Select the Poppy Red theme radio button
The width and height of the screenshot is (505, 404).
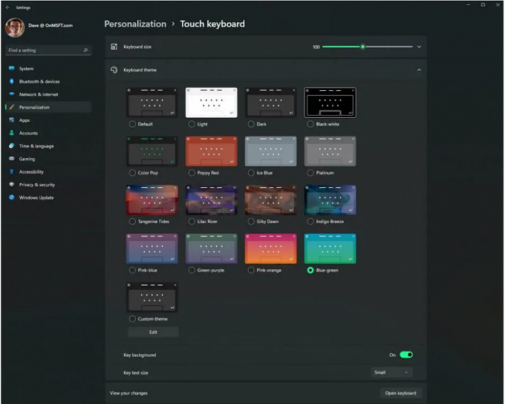tap(192, 173)
